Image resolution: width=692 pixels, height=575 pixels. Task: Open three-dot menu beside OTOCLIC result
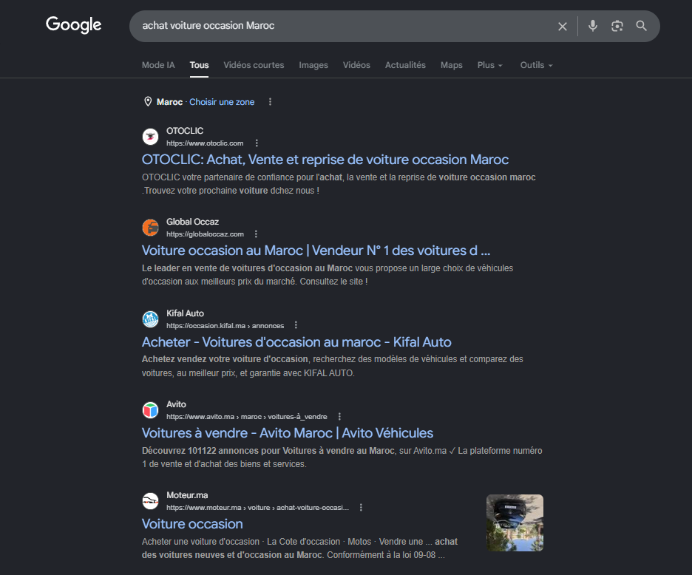(257, 143)
